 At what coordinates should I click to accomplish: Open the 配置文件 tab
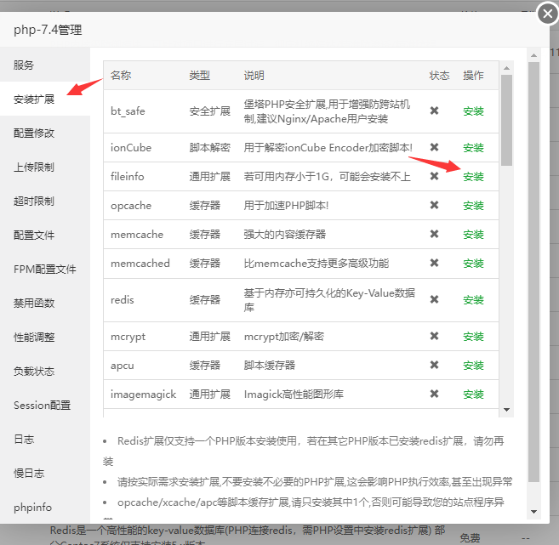point(45,235)
